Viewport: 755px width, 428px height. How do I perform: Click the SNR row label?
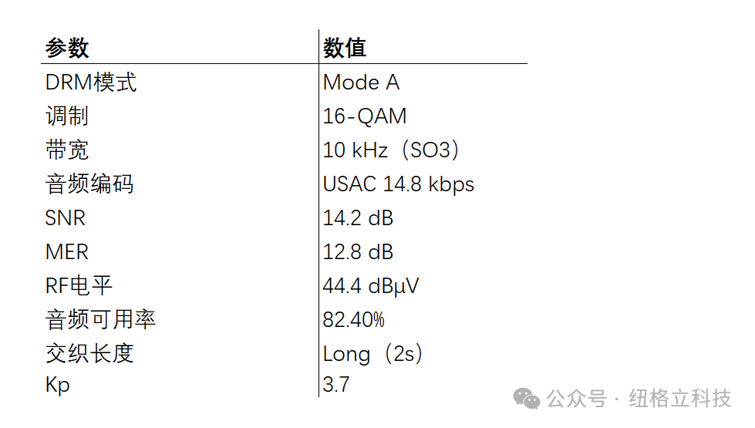(x=66, y=217)
